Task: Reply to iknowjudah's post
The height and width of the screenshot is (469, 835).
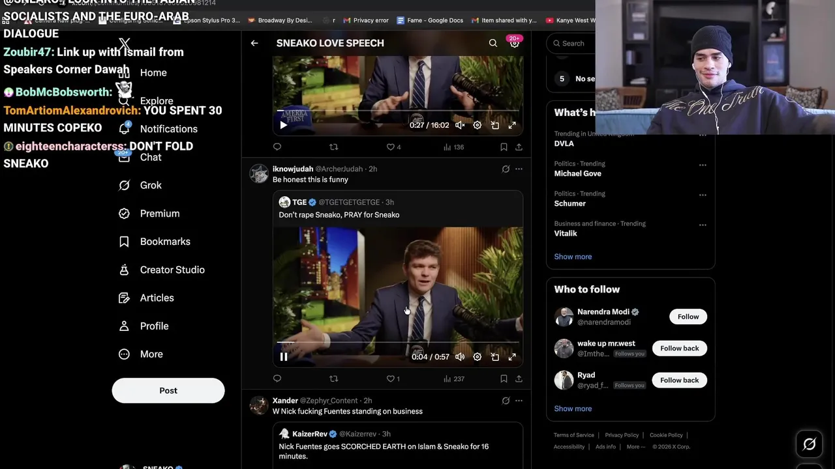Action: [x=277, y=378]
